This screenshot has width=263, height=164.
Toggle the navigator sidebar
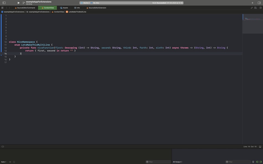point(4,3)
